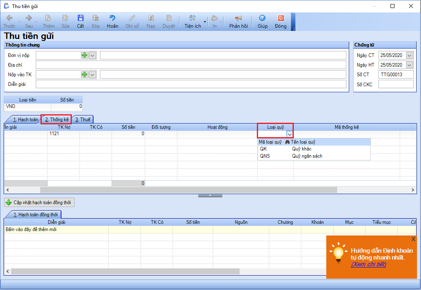Click the Hoãn undo icon

coord(112,18)
